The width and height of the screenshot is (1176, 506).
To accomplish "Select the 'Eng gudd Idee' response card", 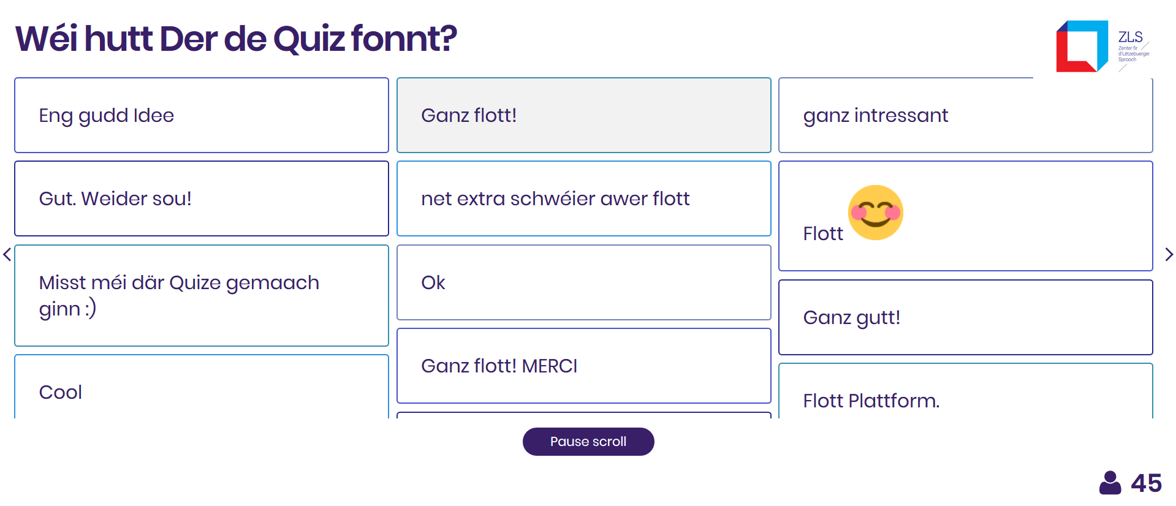I will (x=201, y=115).
